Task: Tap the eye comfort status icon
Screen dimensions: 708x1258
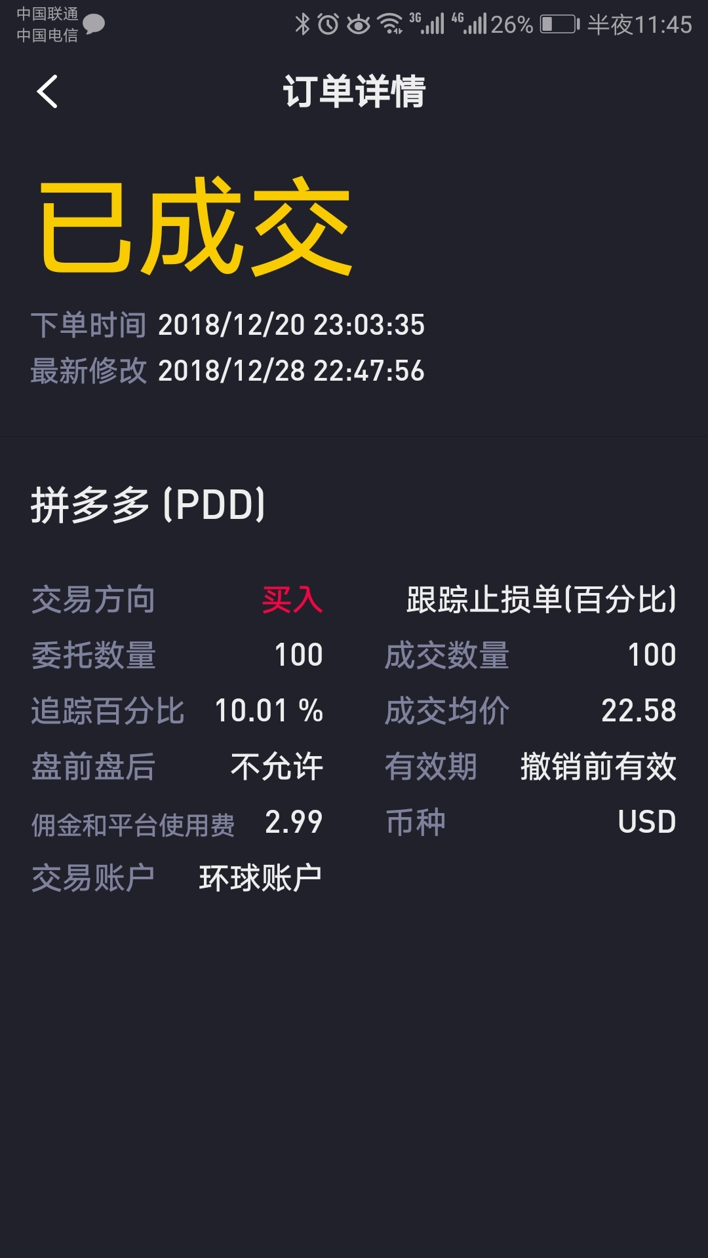Action: pos(359,25)
